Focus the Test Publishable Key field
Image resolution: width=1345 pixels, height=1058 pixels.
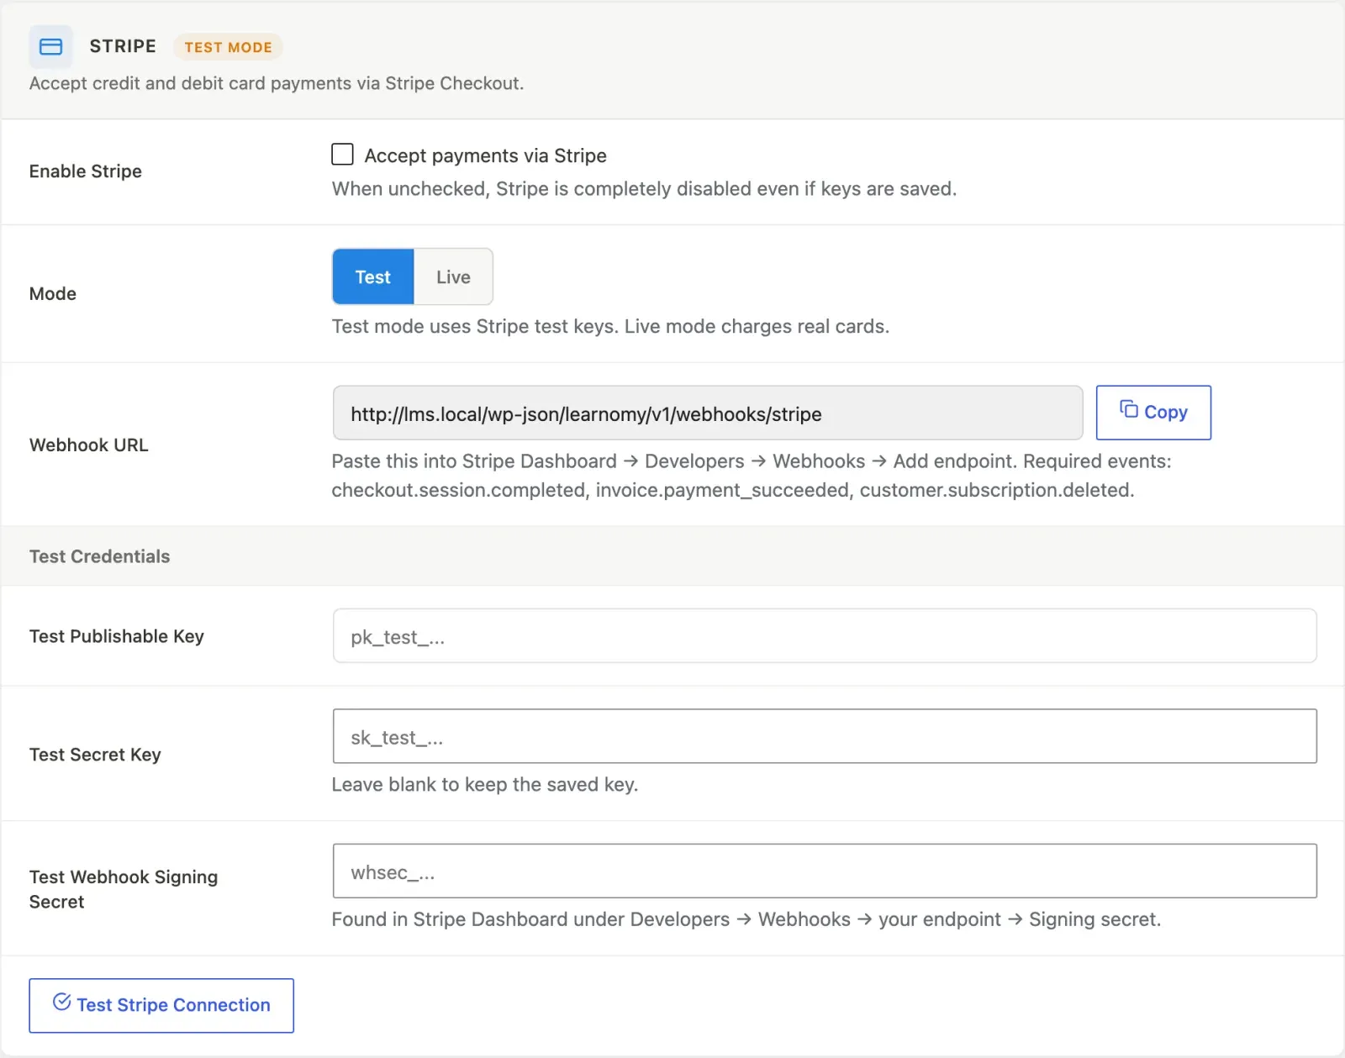click(x=825, y=636)
